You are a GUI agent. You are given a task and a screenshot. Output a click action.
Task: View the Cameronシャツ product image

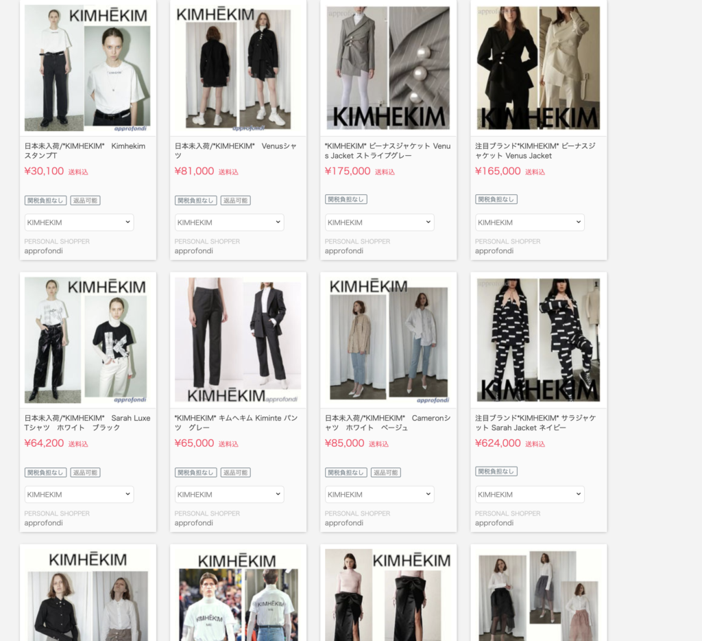click(388, 340)
